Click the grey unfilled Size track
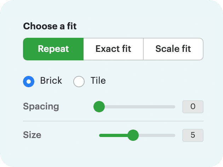This screenshot has width=223, height=167. pos(156,135)
